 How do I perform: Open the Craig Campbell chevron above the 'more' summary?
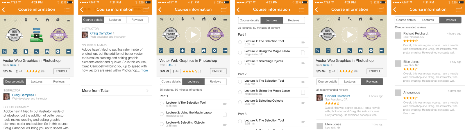point(114,33)
